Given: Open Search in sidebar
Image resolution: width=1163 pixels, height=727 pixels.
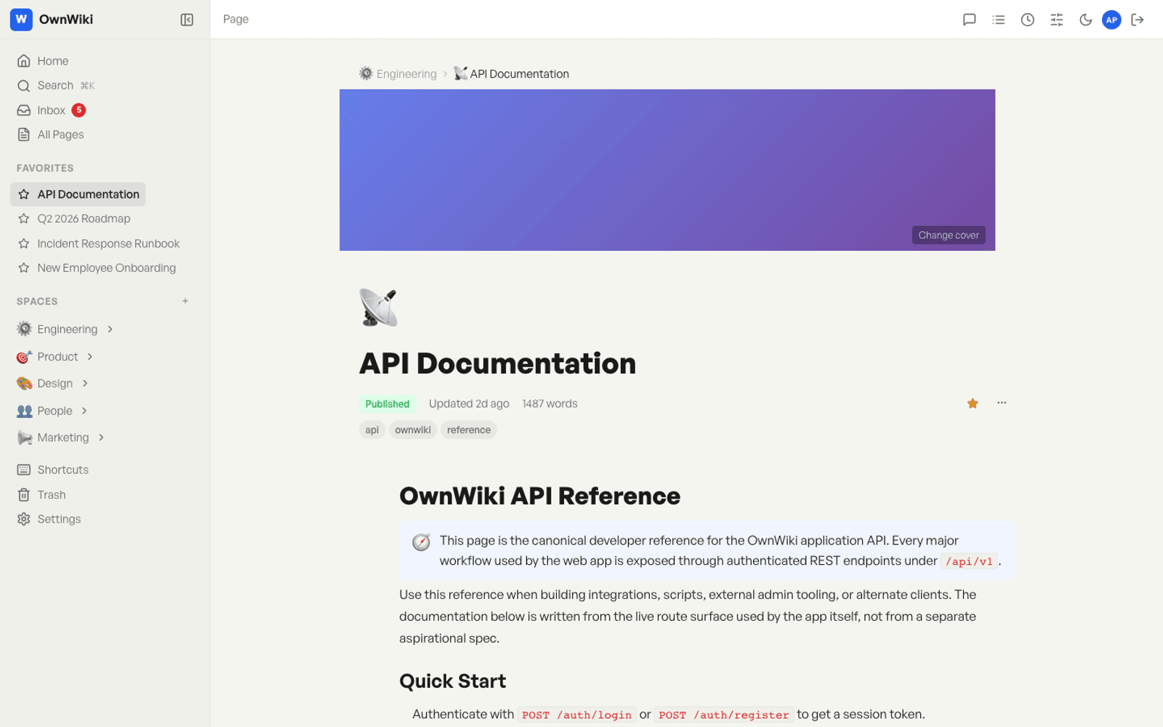Looking at the screenshot, I should (x=56, y=86).
